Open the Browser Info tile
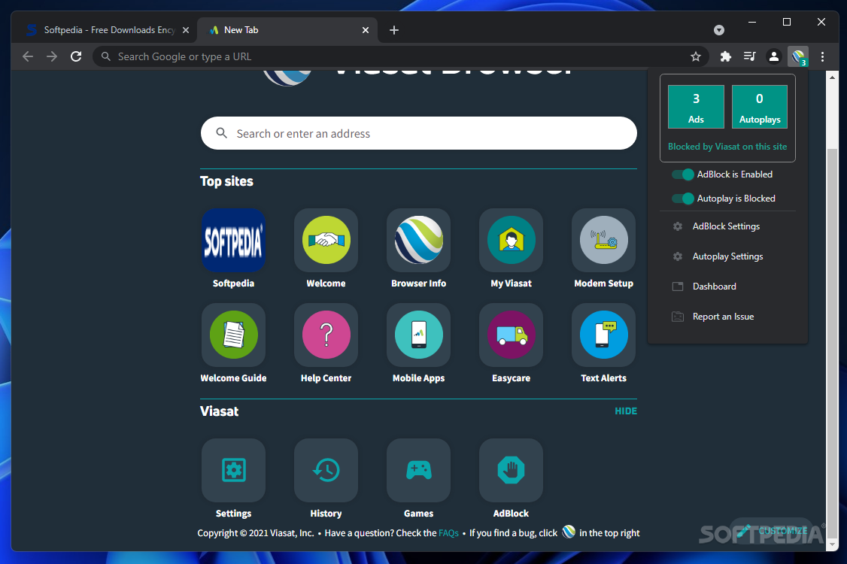 coord(419,241)
